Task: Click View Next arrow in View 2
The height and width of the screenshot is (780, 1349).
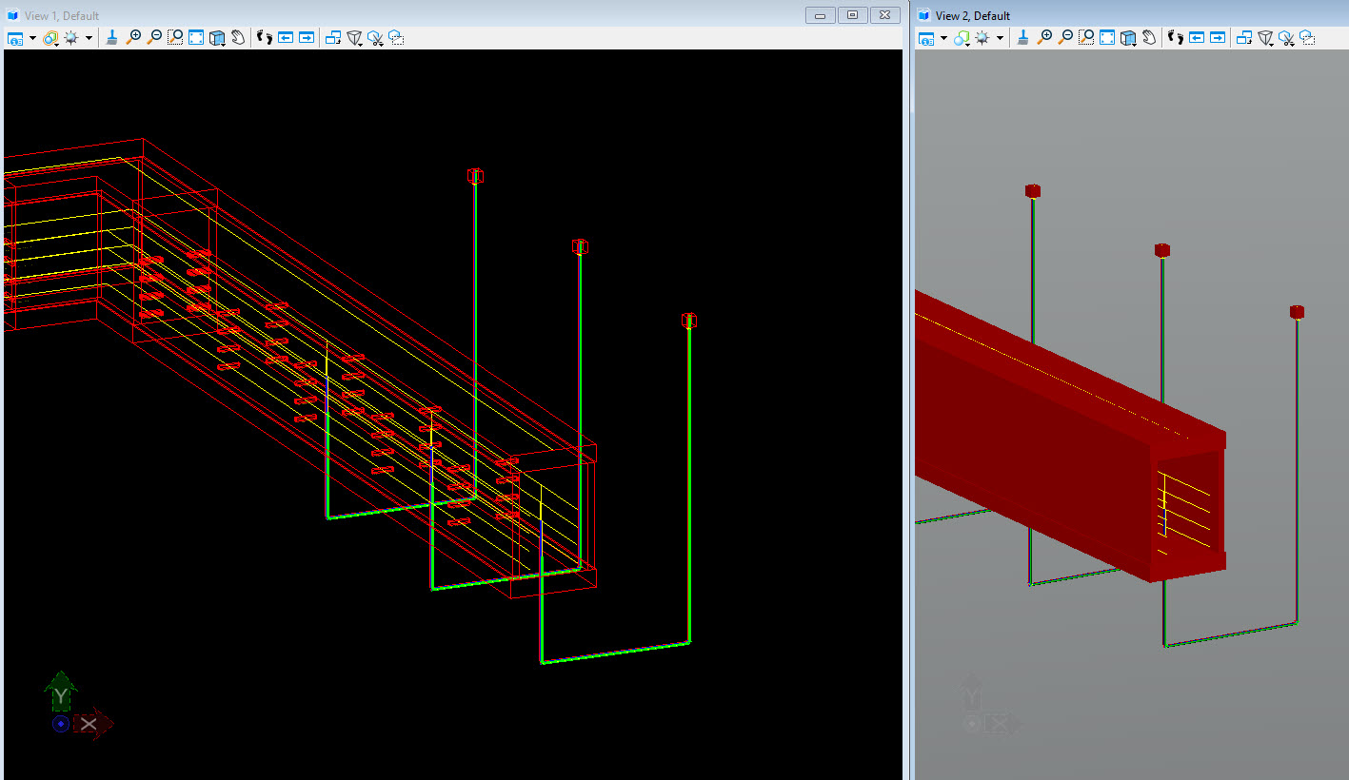Action: 1218,38
